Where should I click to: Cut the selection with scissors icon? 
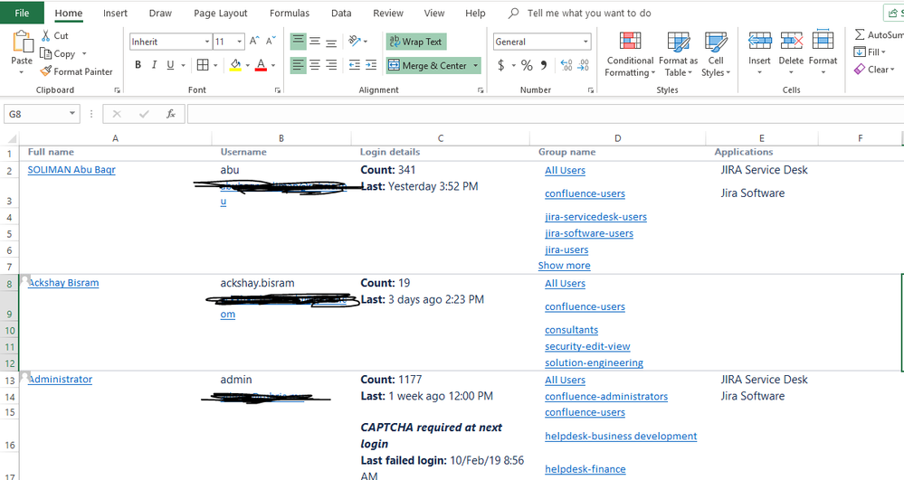click(45, 36)
